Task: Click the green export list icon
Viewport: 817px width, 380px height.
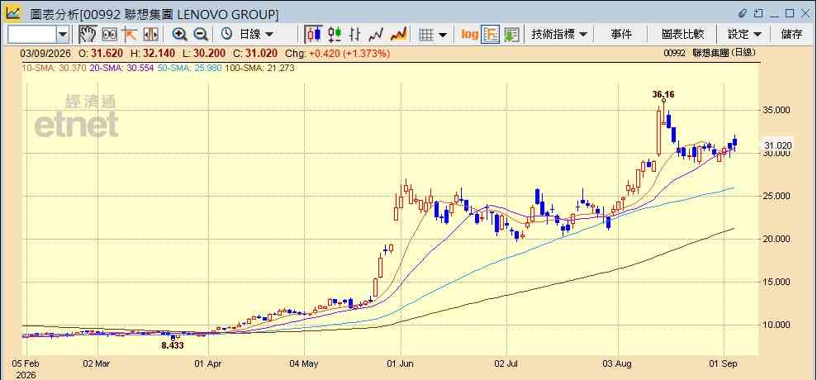Action: (x=511, y=35)
